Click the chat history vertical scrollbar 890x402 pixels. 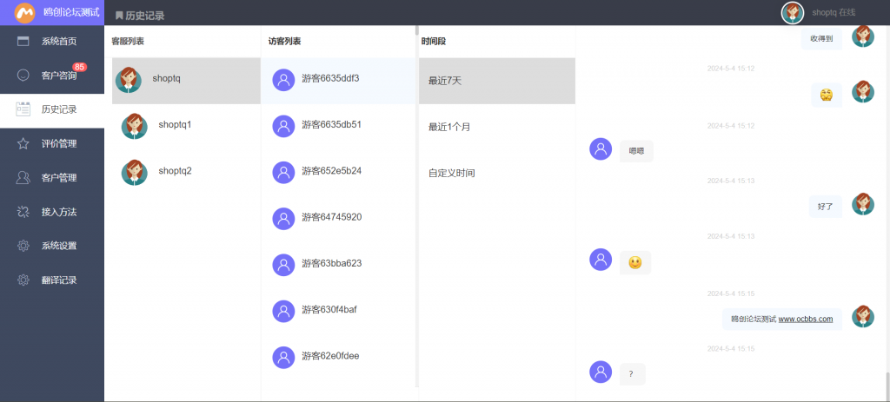[887, 386]
